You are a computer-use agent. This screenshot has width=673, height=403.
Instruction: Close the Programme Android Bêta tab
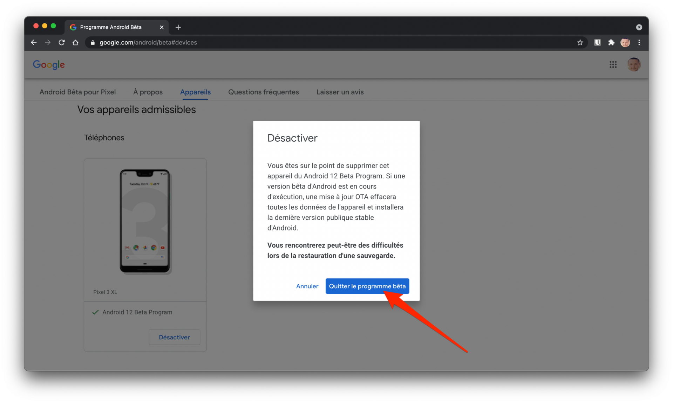pos(162,27)
